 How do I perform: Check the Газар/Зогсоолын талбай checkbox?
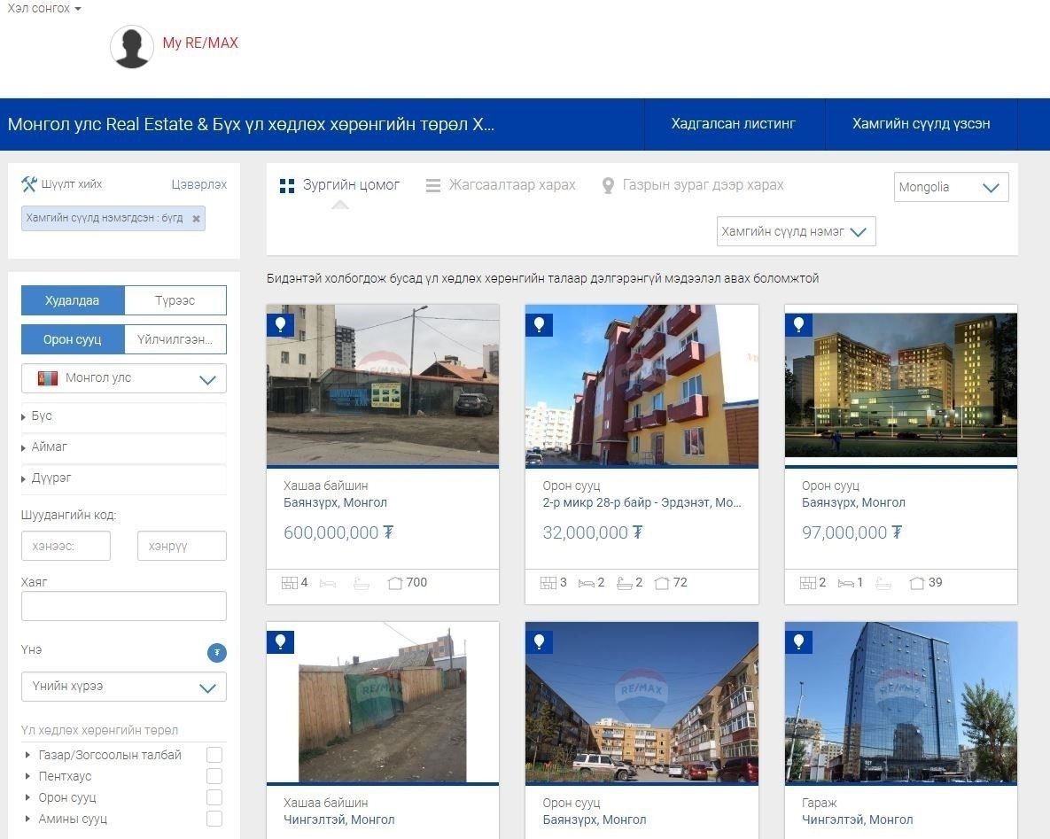pos(214,755)
